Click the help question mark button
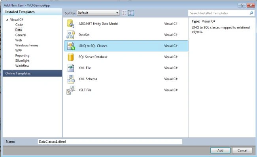 242,5
